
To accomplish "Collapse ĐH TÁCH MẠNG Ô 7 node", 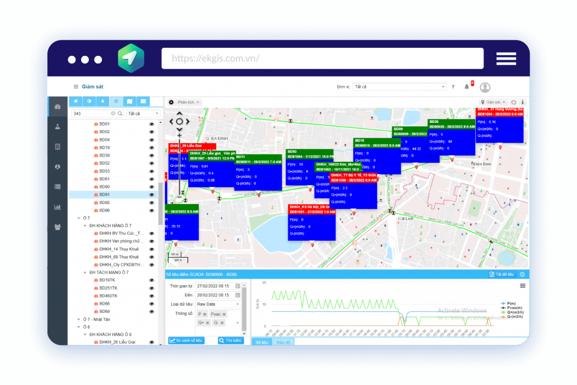I will tap(85, 273).
